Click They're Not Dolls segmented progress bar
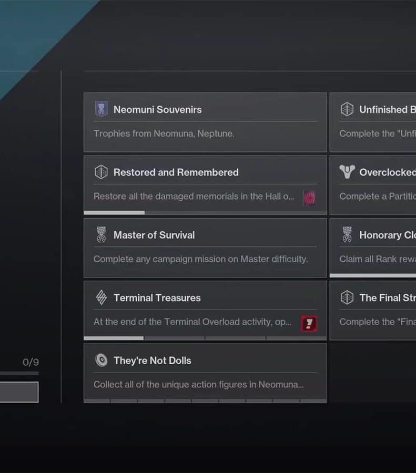This screenshot has height=473, width=416. [205, 401]
